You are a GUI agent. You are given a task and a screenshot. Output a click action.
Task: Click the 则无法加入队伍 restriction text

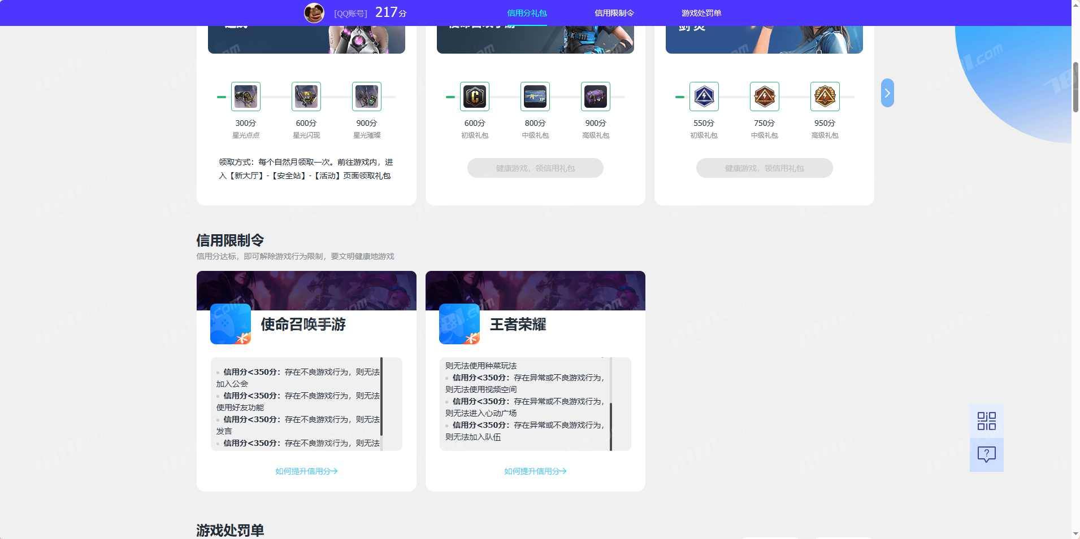click(473, 437)
